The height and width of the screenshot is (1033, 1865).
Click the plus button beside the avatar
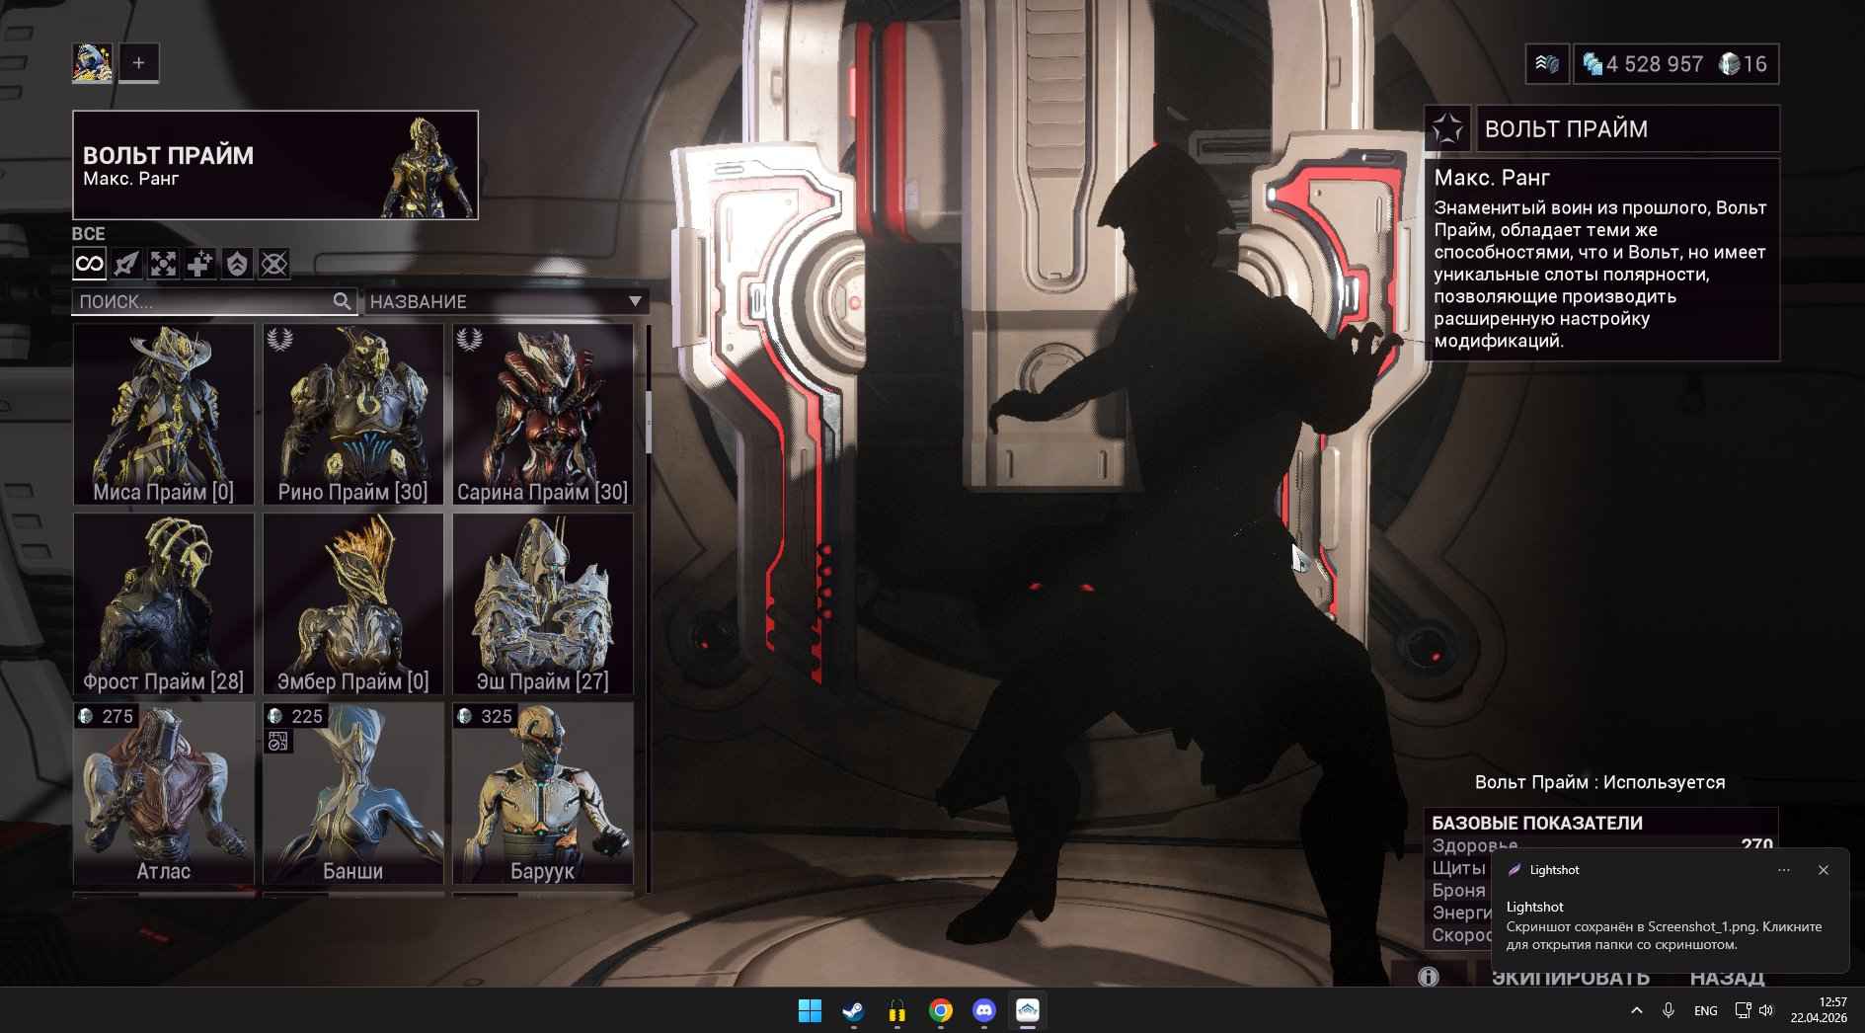click(x=139, y=63)
